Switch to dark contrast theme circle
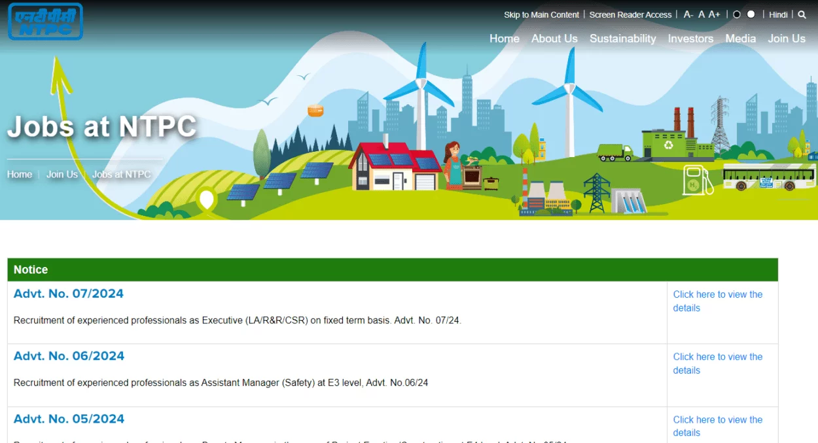Image resolution: width=818 pixels, height=443 pixels. 737,14
